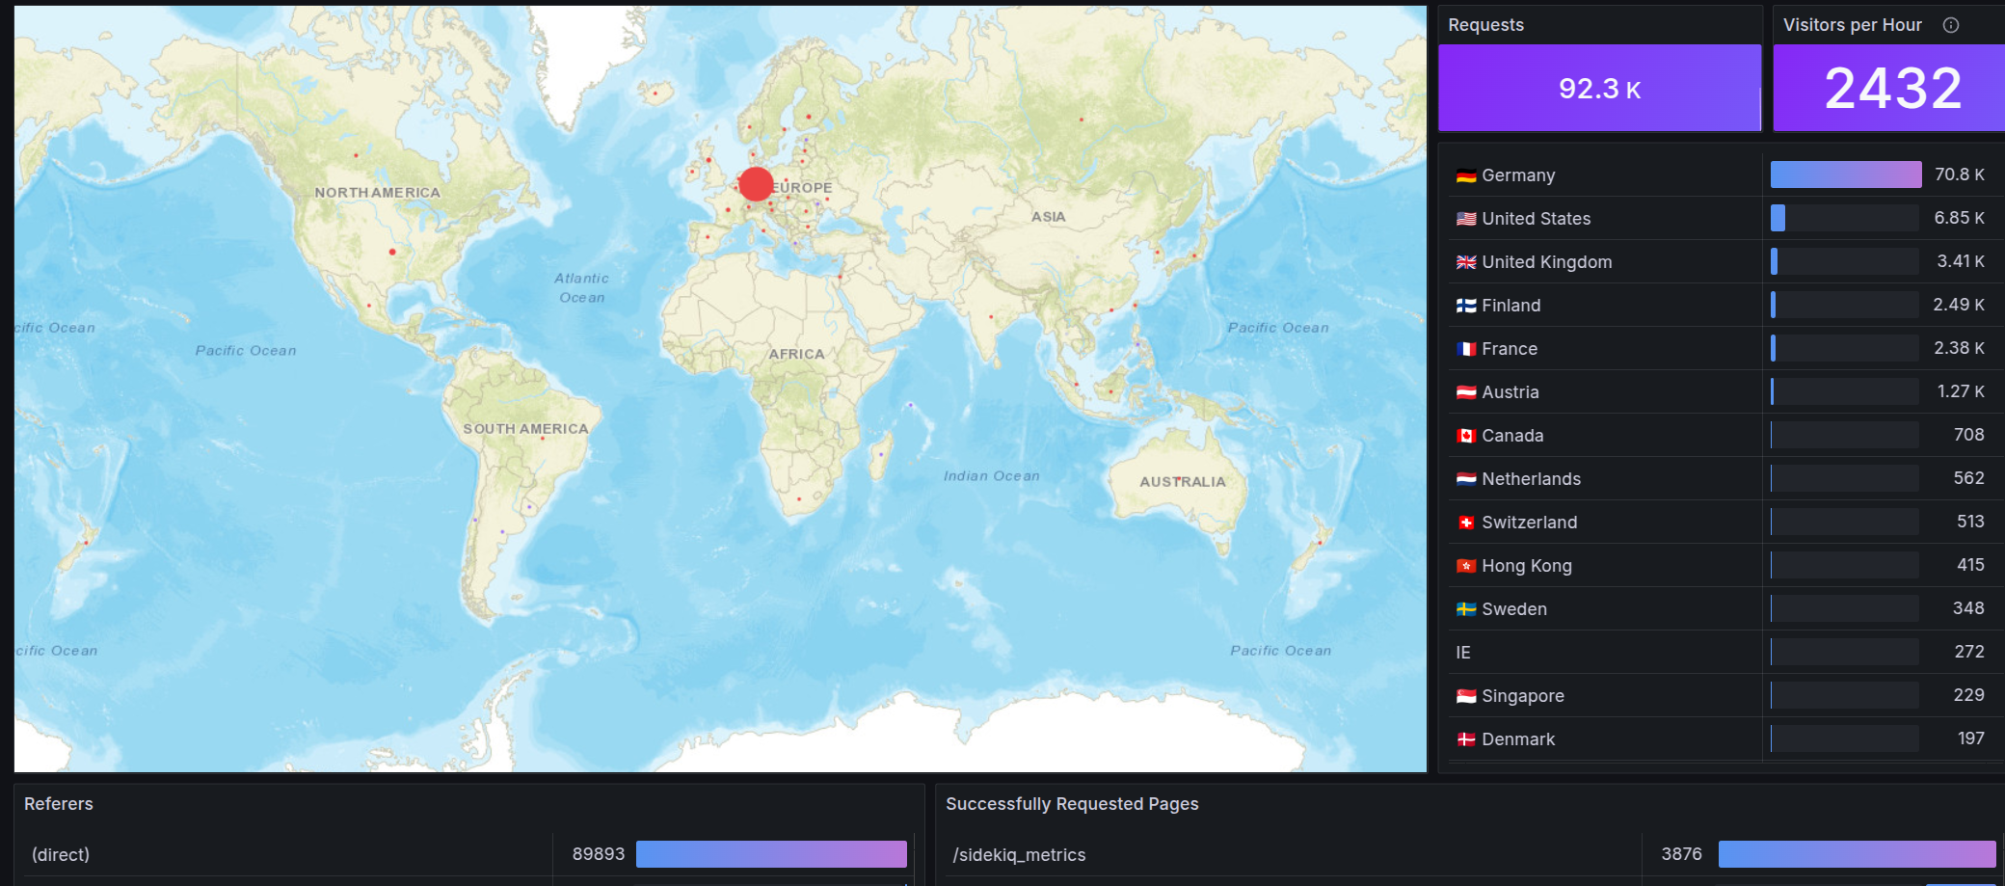Click the IE country row label
The image size is (2005, 886).
pos(1462,653)
